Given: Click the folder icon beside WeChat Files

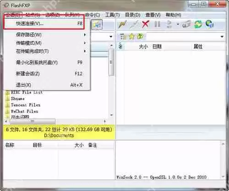Looking at the screenshot, I should coord(7,111).
